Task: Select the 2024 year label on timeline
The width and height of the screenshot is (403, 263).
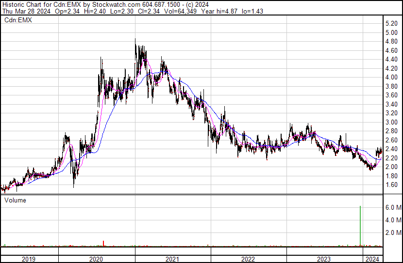Action: [x=372, y=259]
